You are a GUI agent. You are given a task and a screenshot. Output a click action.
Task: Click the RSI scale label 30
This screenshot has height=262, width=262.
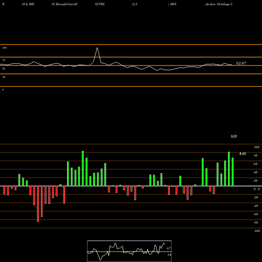4,77
